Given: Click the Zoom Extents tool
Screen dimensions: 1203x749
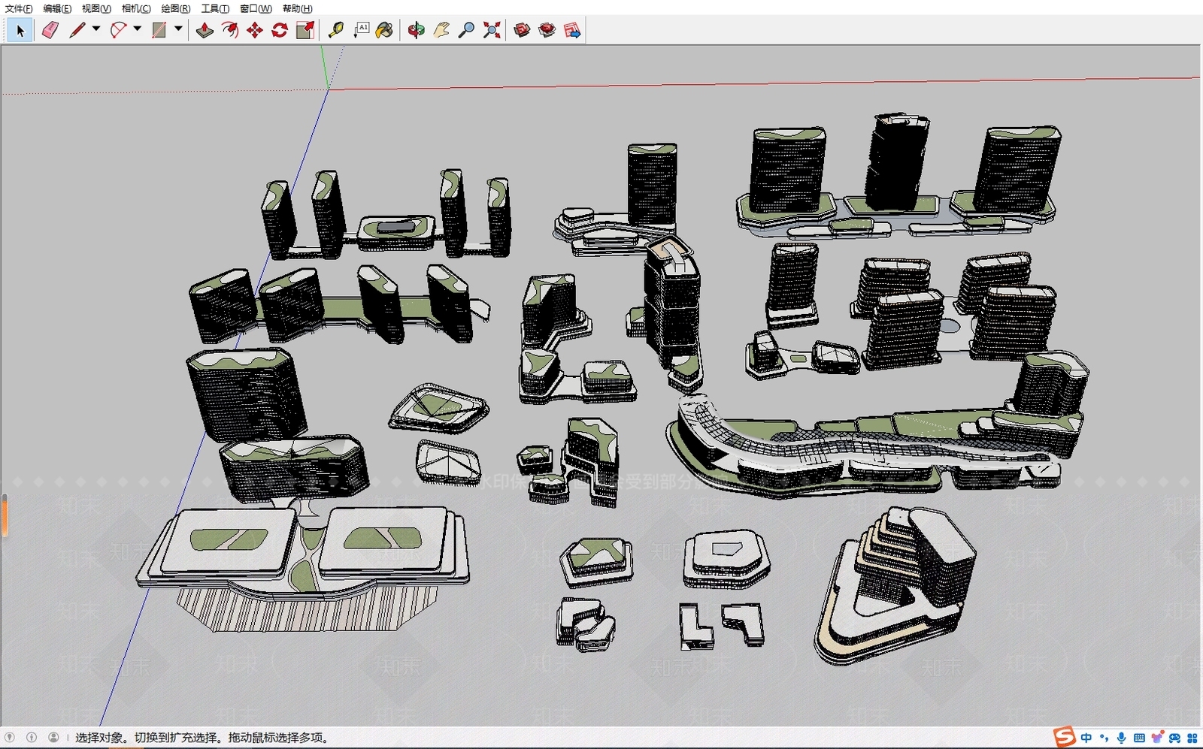Looking at the screenshot, I should pyautogui.click(x=492, y=31).
